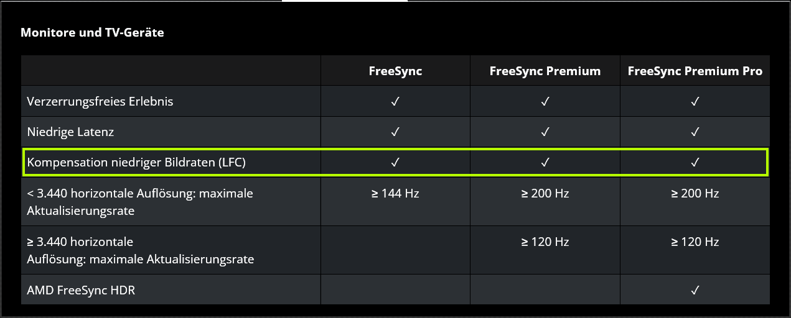Click the Niedrige Latenz row label
The image size is (791, 318).
point(70,132)
